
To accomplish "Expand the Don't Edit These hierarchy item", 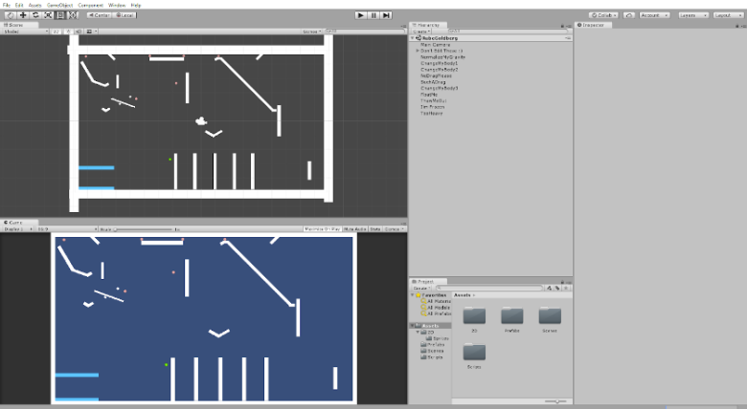I will point(418,51).
